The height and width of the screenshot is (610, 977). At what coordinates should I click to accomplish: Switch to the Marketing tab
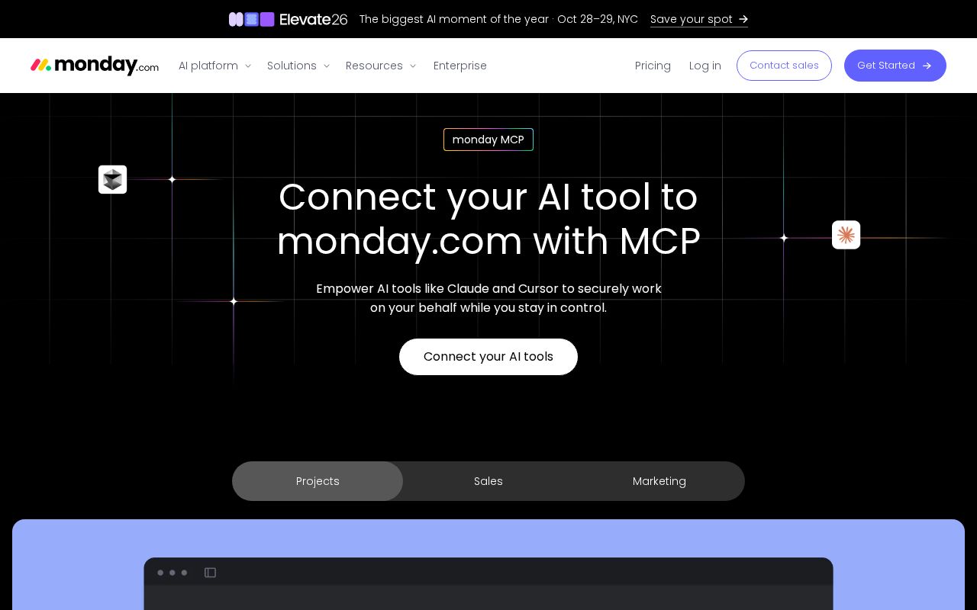coord(659,481)
